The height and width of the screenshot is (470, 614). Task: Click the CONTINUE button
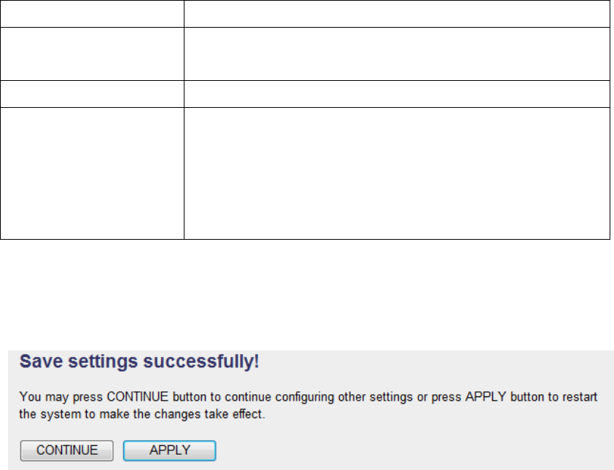tap(66, 450)
